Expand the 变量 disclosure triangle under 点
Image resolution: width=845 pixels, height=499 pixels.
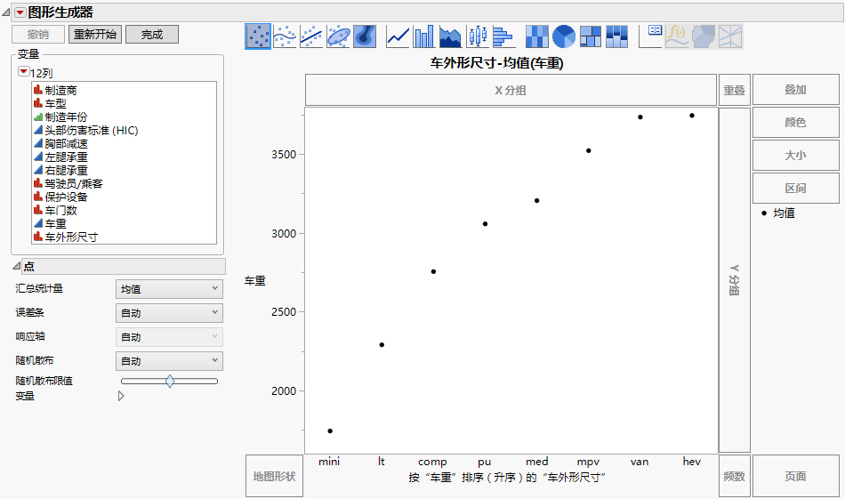[x=121, y=396]
